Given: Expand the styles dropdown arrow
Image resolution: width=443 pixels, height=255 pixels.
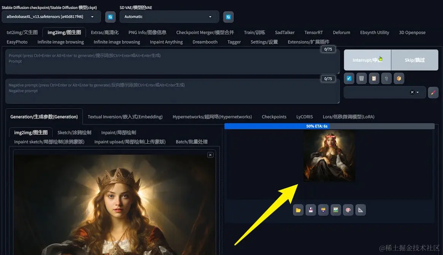Looking at the screenshot, I should [x=418, y=92].
